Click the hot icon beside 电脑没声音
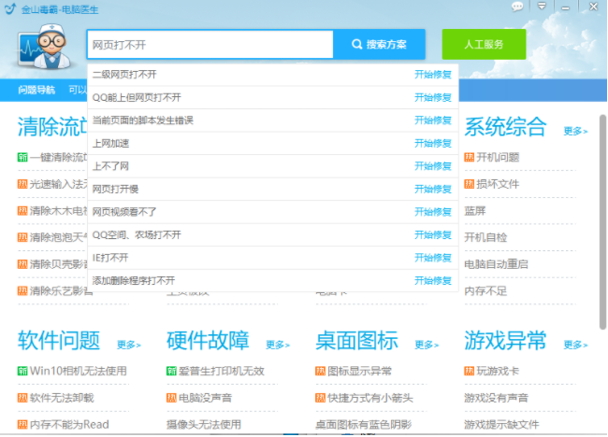608x437 pixels. pyautogui.click(x=172, y=398)
